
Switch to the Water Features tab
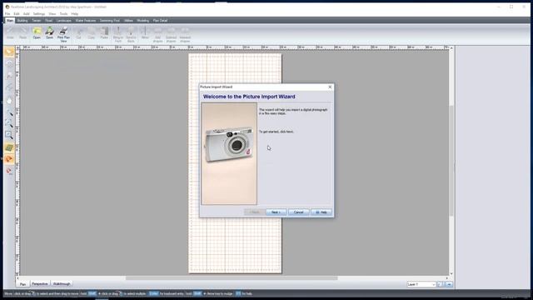tap(85, 21)
